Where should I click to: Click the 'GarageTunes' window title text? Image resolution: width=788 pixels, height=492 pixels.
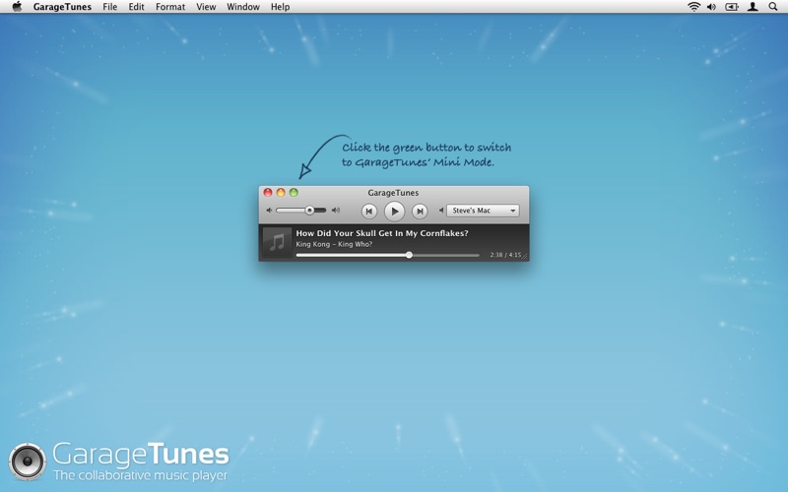tap(393, 193)
